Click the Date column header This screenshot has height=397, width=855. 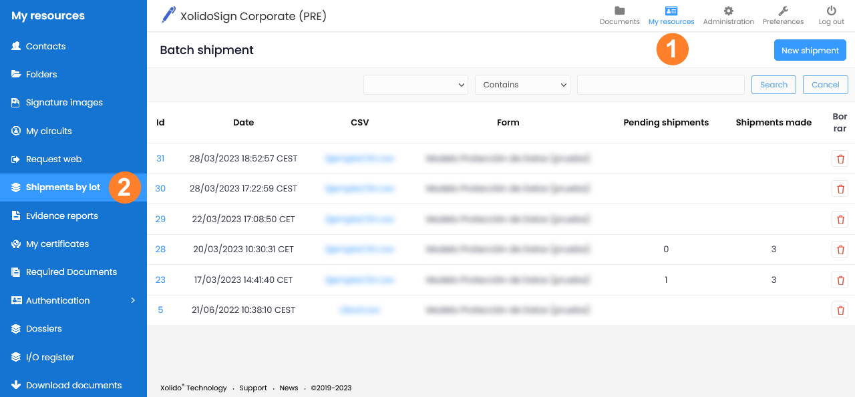click(x=244, y=122)
